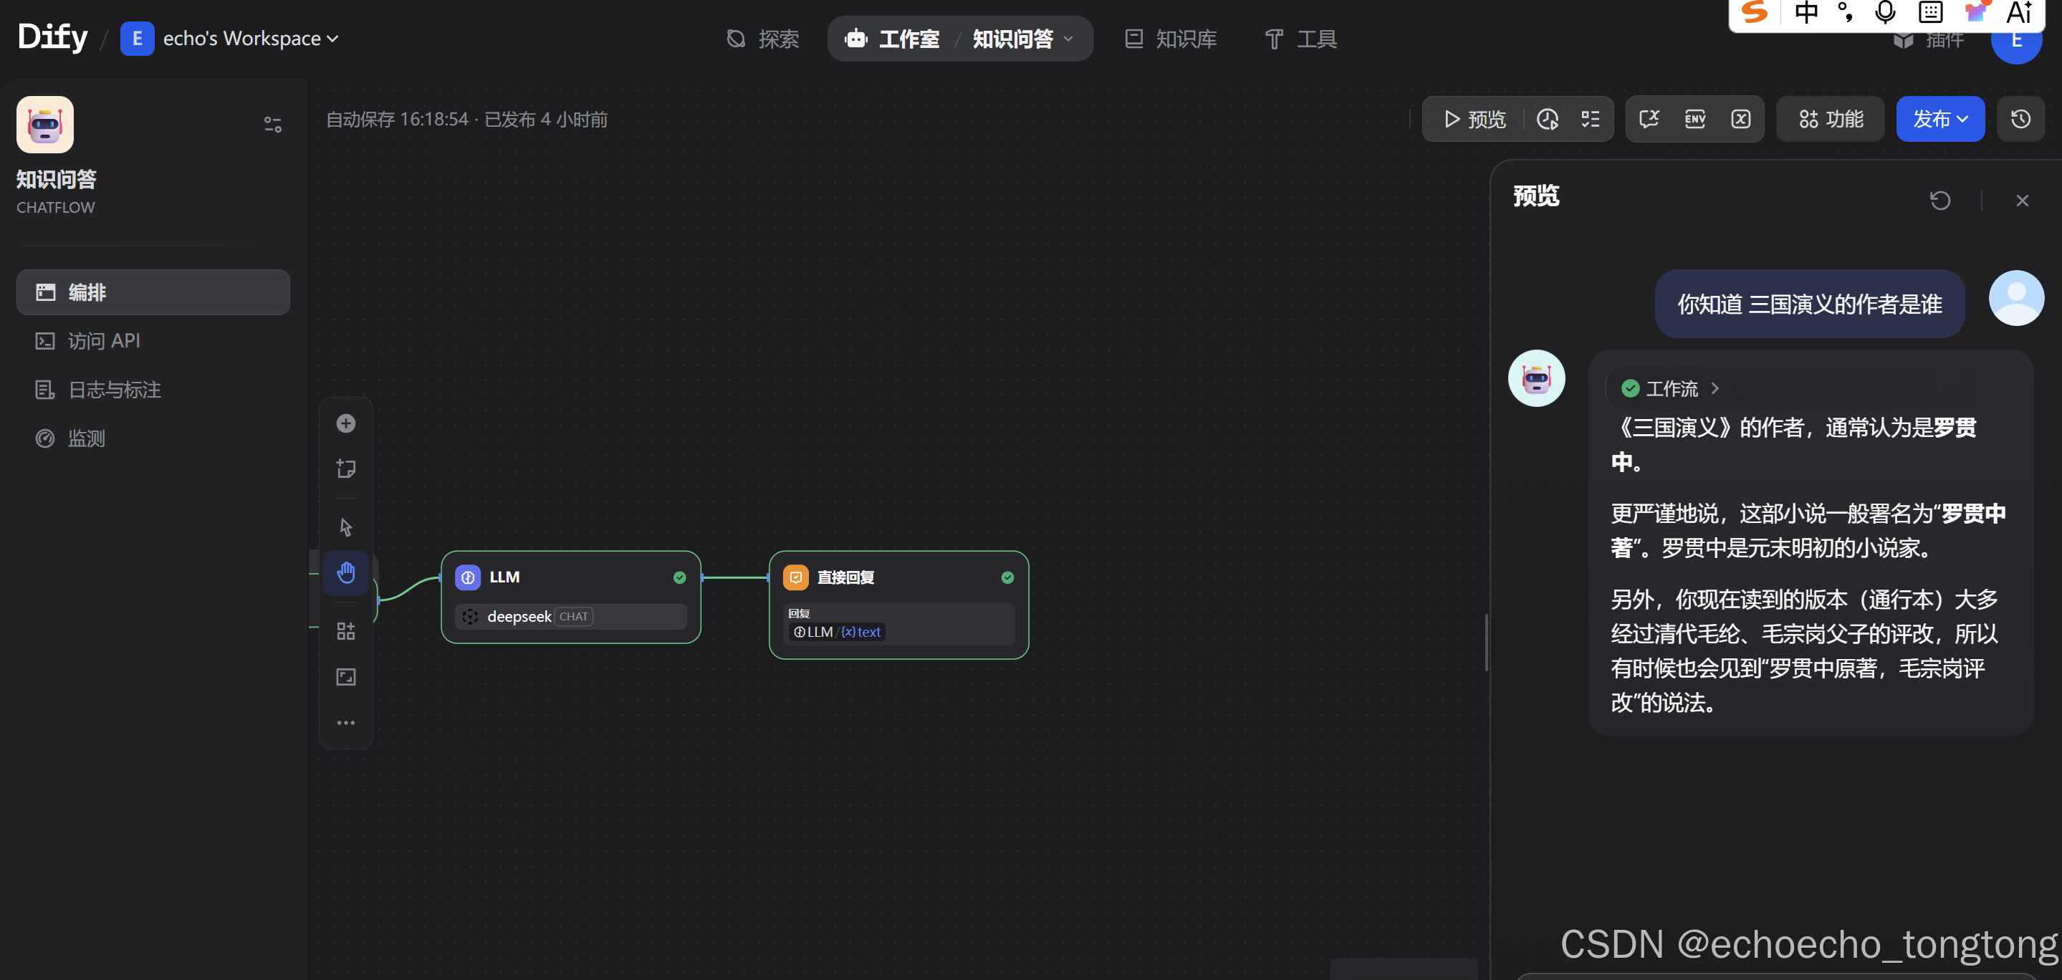Open 日志与标注 in the sidebar
Viewport: 2062px width, 980px height.
point(153,390)
